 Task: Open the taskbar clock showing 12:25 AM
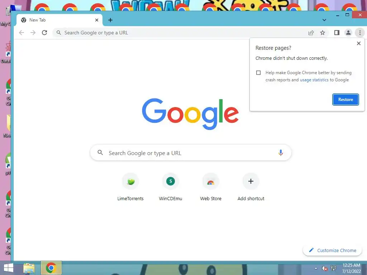coord(351,268)
